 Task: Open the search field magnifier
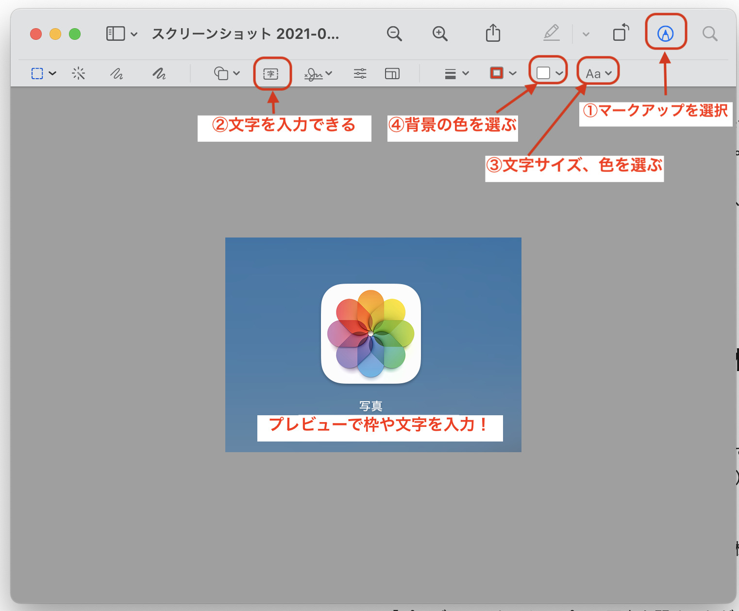coord(710,34)
